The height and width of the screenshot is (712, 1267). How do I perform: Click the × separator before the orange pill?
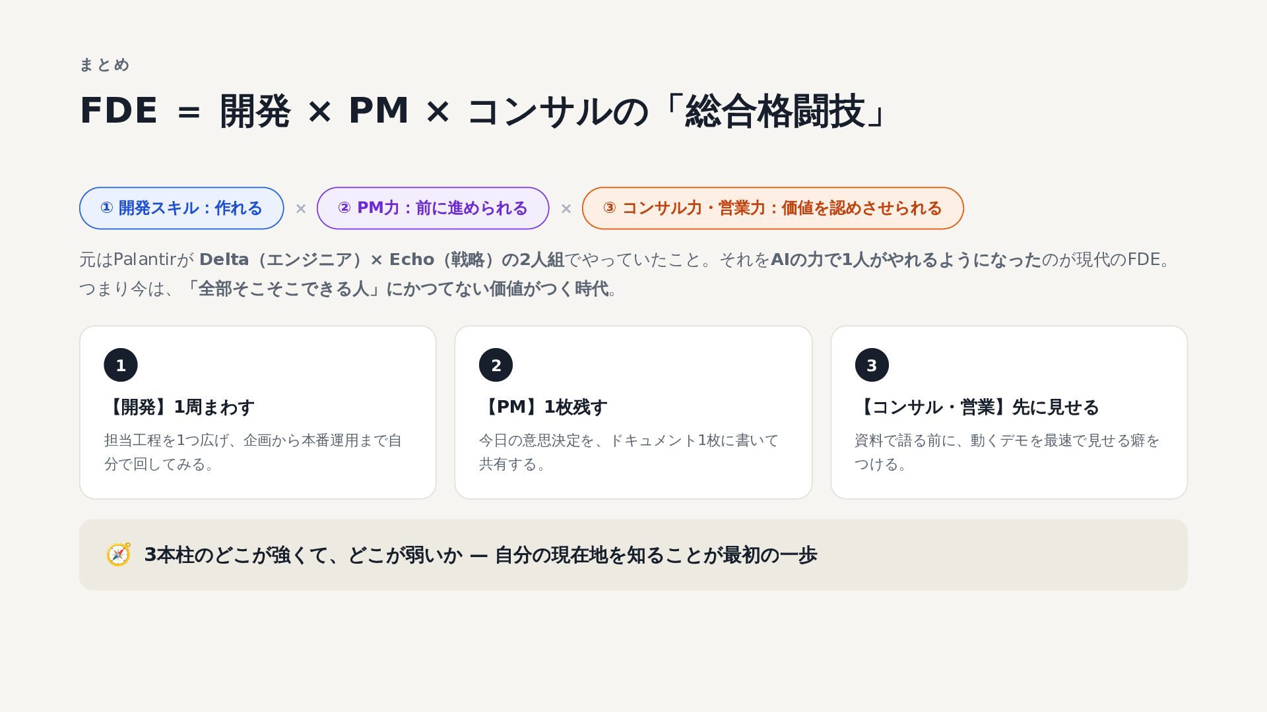pyautogui.click(x=566, y=209)
